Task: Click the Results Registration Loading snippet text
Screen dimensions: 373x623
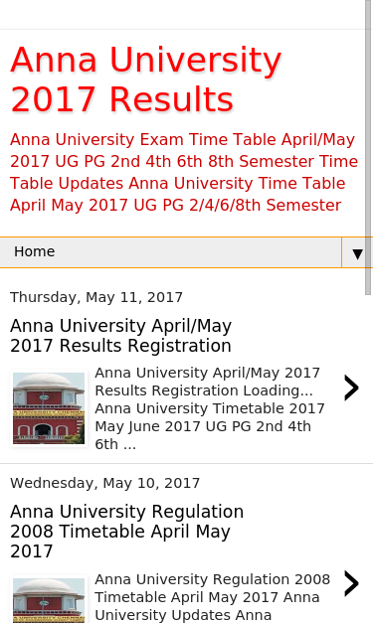Action: [x=210, y=408]
